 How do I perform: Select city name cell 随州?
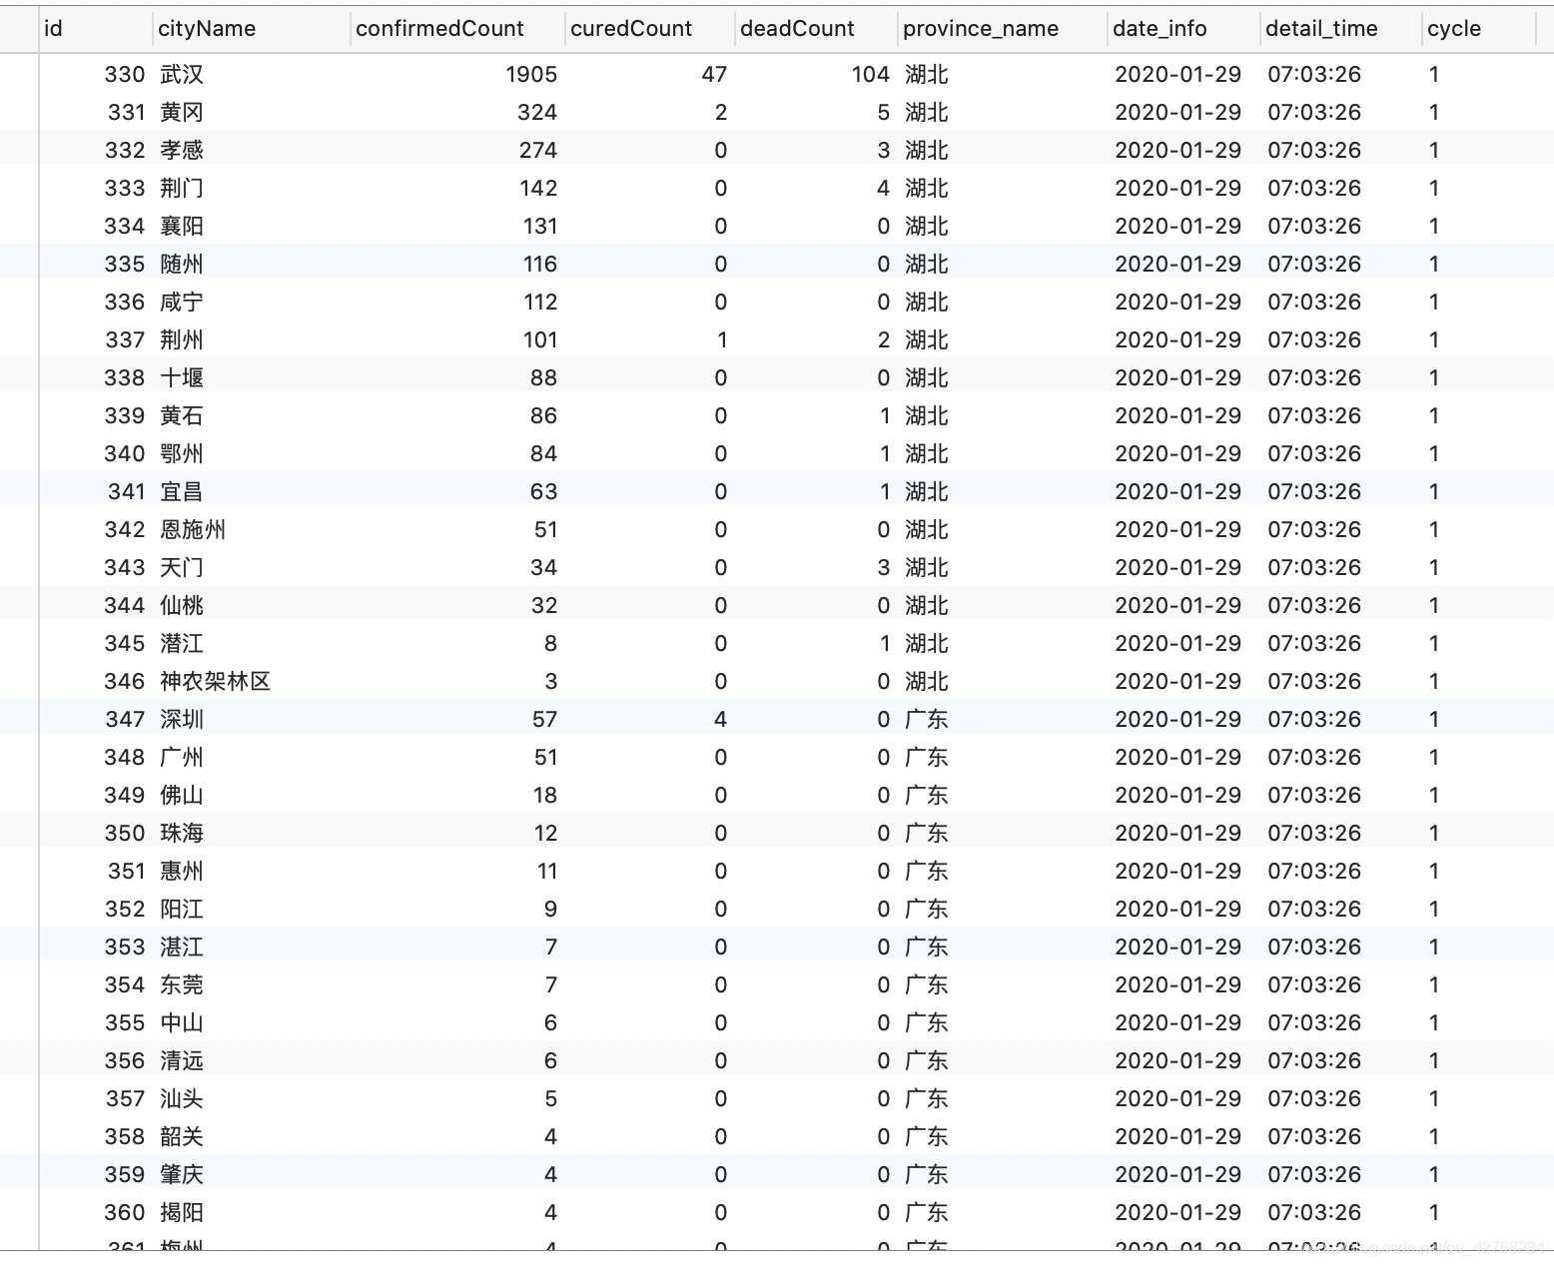182,264
